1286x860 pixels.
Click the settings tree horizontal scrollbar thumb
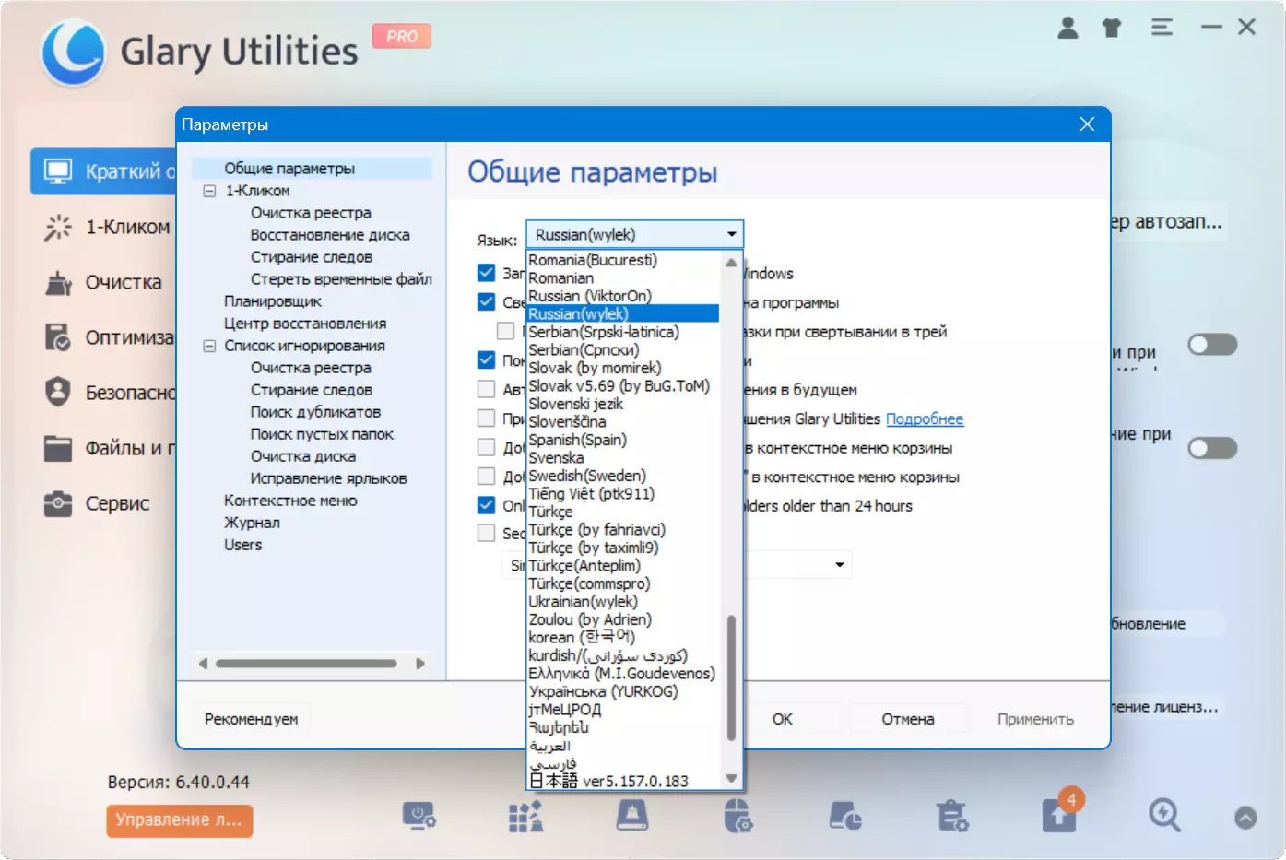coord(306,664)
